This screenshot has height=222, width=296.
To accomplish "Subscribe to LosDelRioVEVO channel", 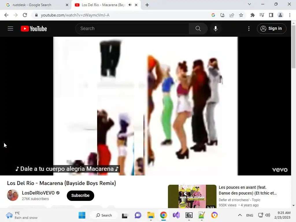I will tap(80, 196).
